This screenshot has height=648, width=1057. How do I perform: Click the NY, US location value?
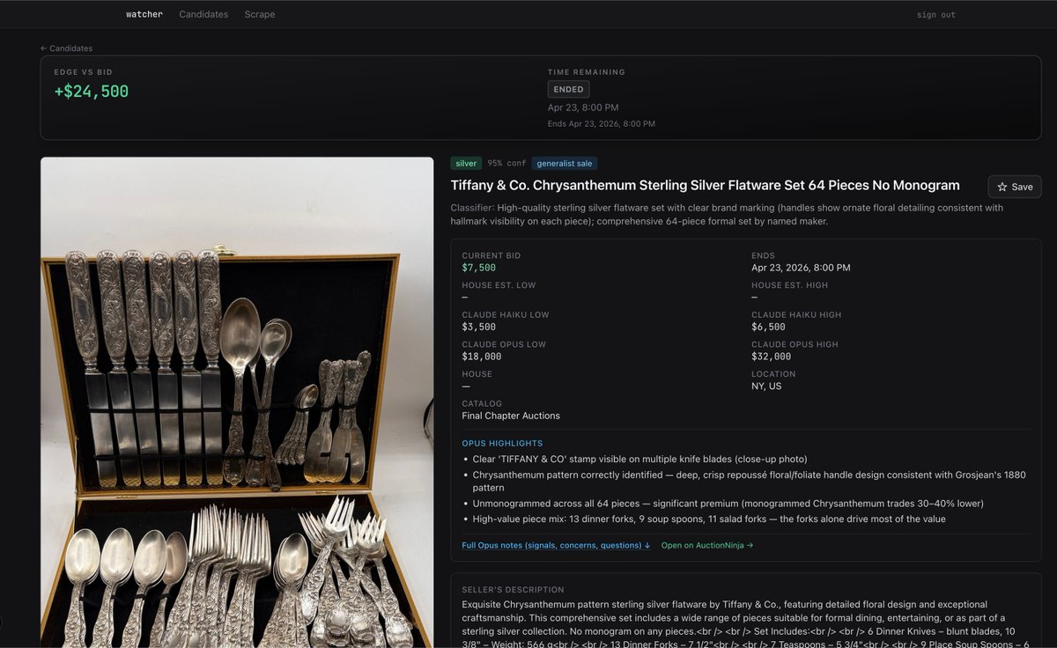766,386
